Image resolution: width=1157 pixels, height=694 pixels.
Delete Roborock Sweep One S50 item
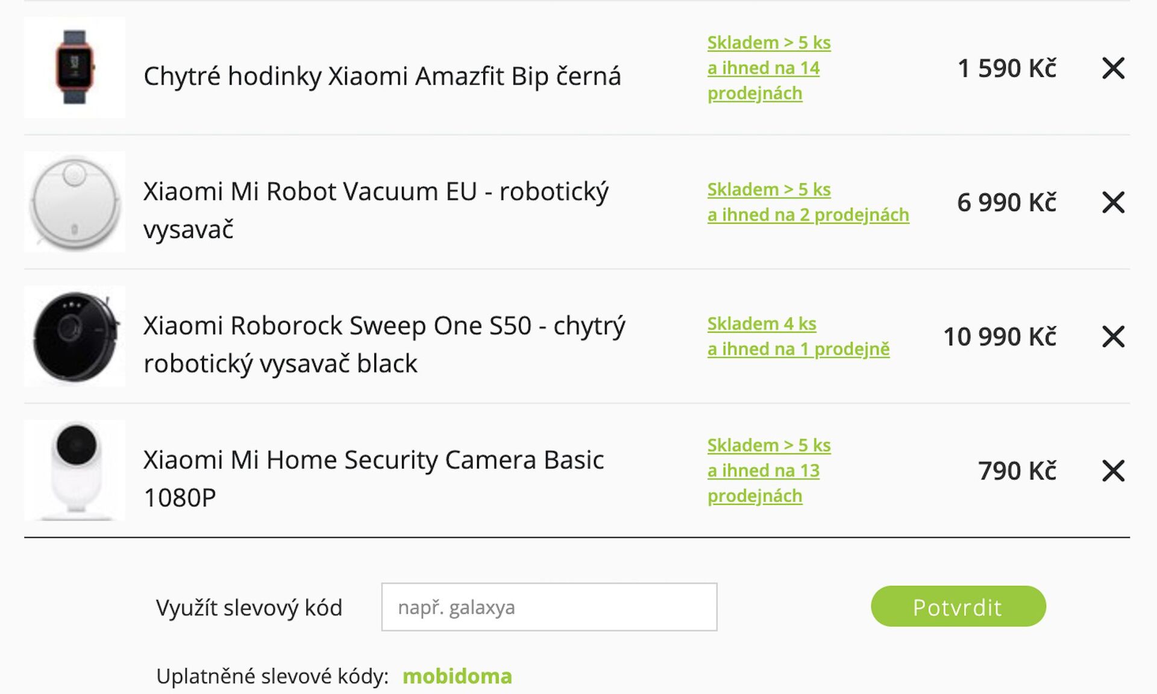(x=1113, y=337)
